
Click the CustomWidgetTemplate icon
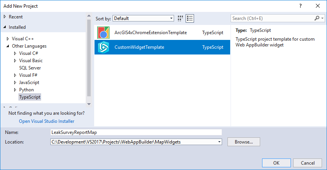coord(103,47)
